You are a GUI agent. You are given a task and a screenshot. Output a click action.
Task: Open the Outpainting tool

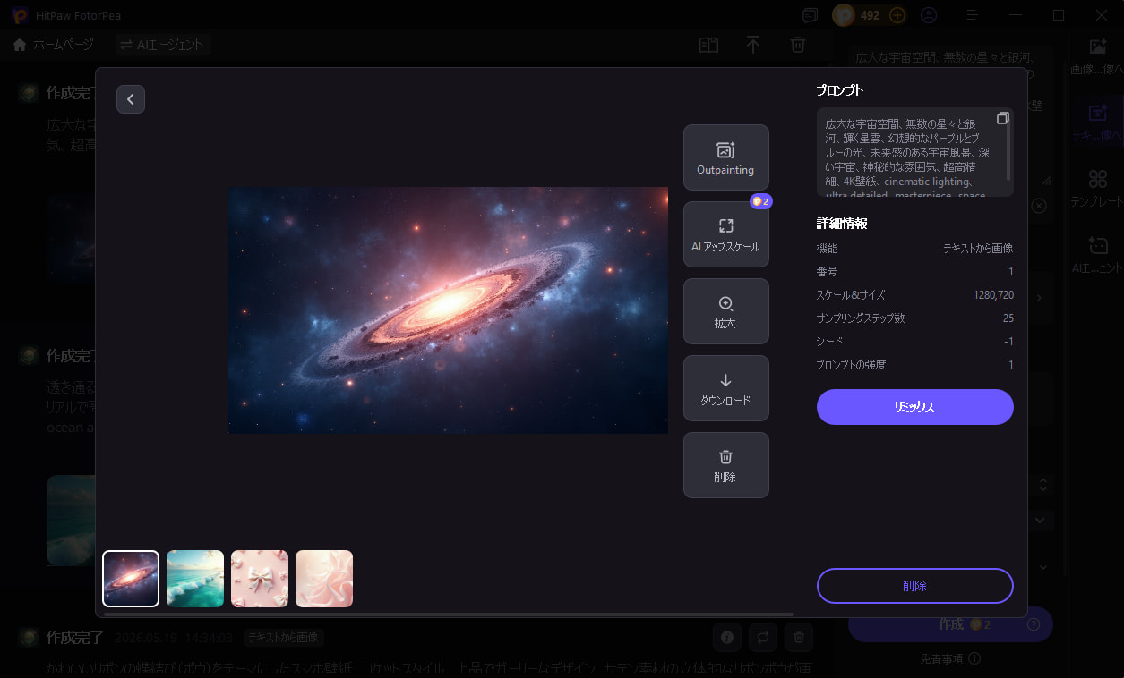pos(725,157)
